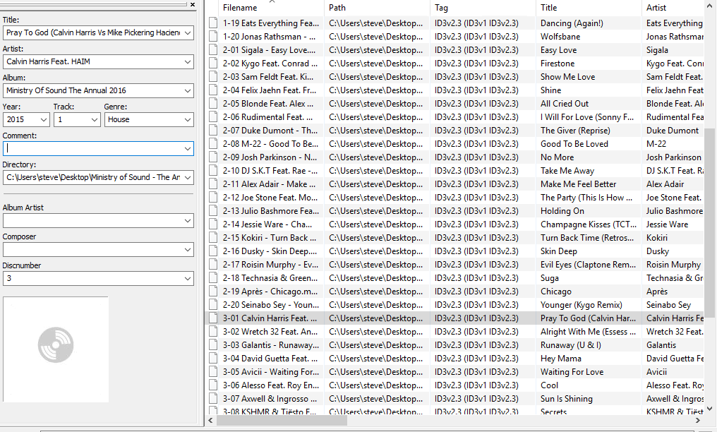This screenshot has width=717, height=432.
Task: Open the Artist field dropdown arrow
Action: click(x=188, y=61)
